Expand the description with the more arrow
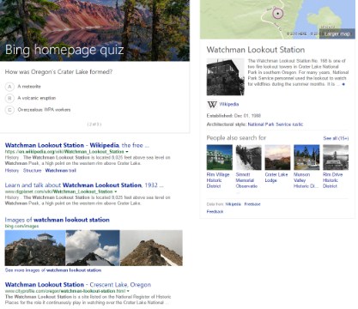Viewport: 358px width, 309px height. pyautogui.click(x=343, y=84)
